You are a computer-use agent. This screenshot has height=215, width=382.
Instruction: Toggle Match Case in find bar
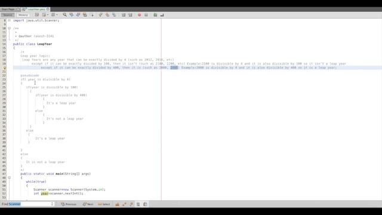click(x=118, y=204)
